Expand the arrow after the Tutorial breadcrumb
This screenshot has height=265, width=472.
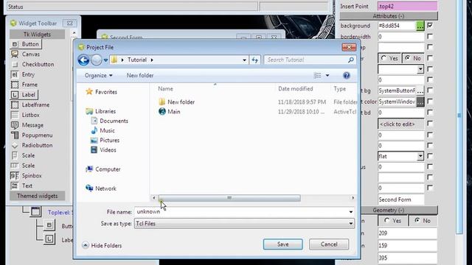(x=152, y=60)
